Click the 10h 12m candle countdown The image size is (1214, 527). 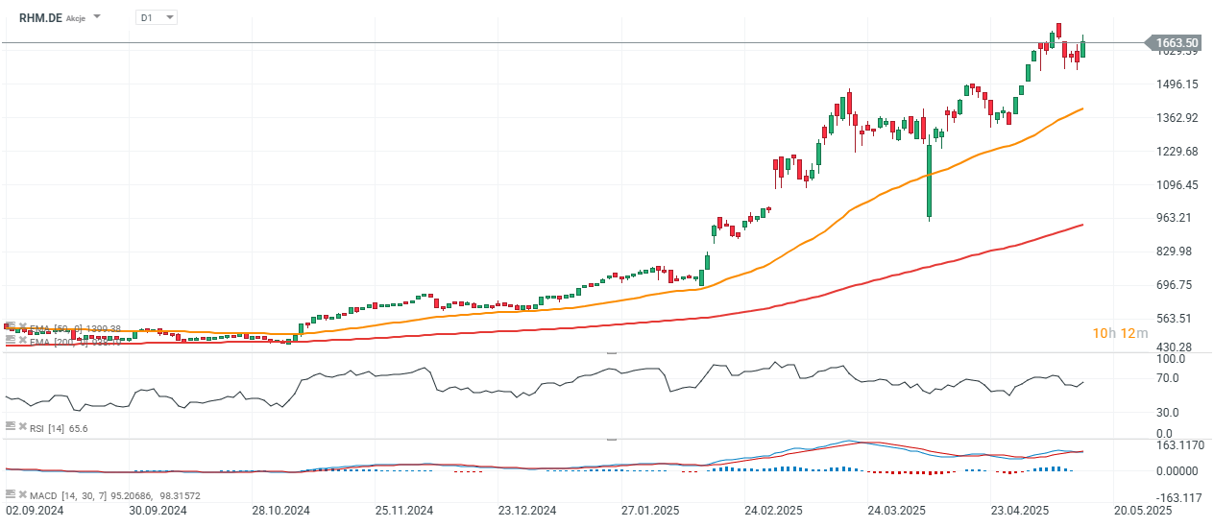coord(1121,333)
